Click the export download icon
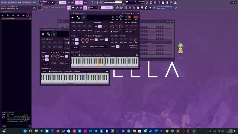Viewport: 238px width, 134px height. pyautogui.click(x=175, y=3)
